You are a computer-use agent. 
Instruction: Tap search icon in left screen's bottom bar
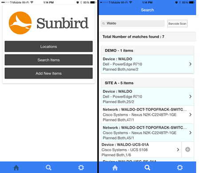click(x=48, y=168)
